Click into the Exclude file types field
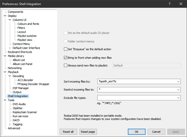The width and height of the screenshot is (187, 137). click(x=136, y=98)
